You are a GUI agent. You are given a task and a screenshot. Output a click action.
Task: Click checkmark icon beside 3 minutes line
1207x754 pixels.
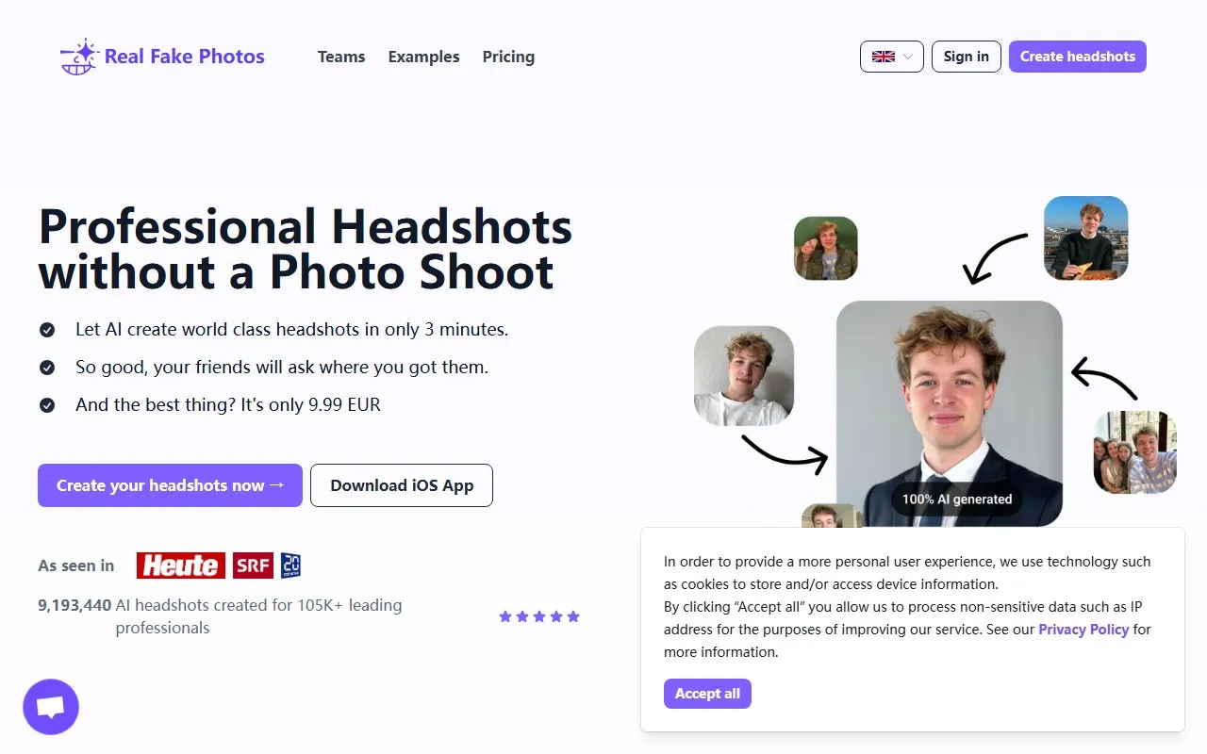click(47, 330)
